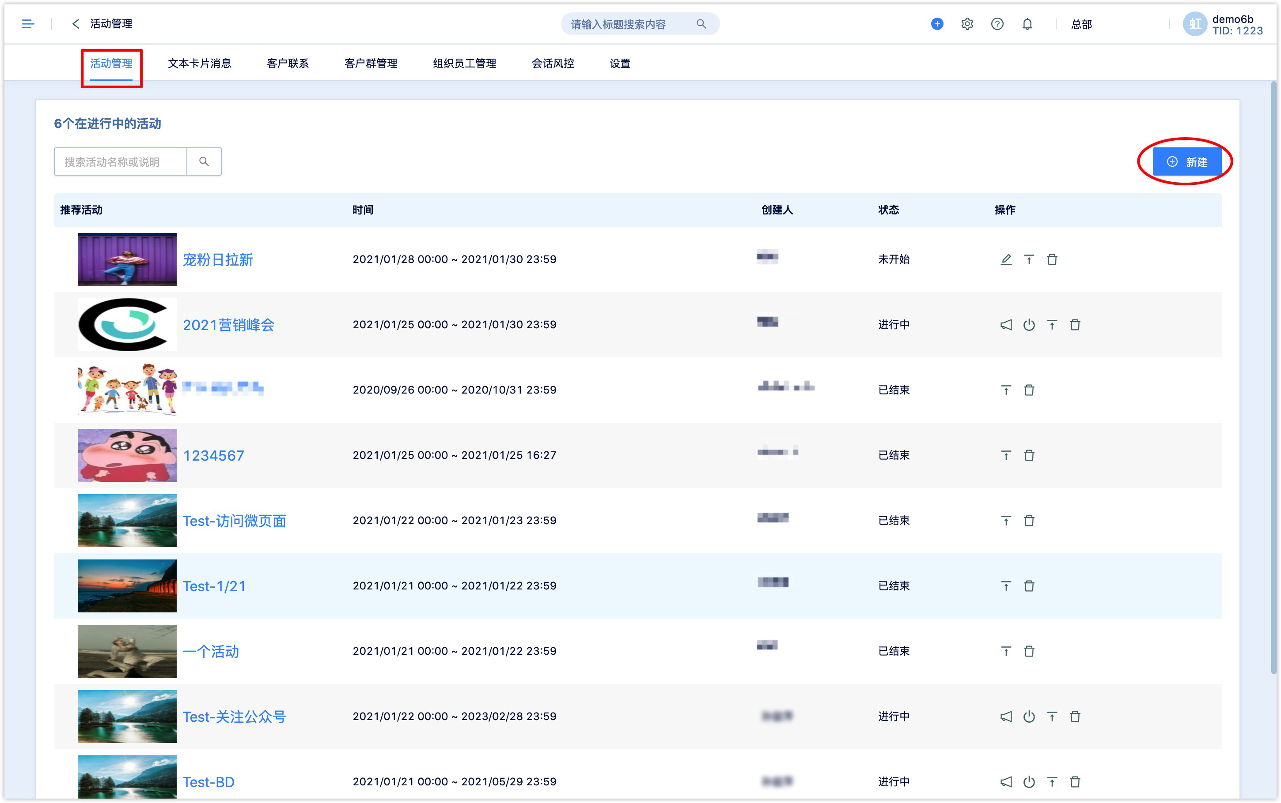
Task: Open settings via the gear icon
Action: click(967, 24)
